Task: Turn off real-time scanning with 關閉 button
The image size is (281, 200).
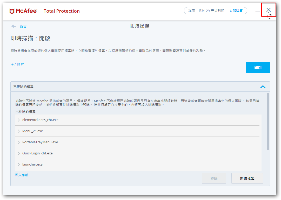Action: point(258,68)
